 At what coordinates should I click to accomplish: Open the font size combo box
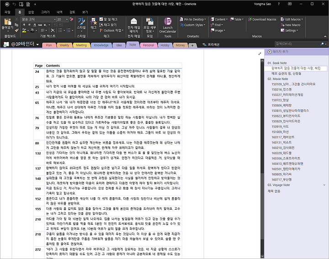click(63, 19)
